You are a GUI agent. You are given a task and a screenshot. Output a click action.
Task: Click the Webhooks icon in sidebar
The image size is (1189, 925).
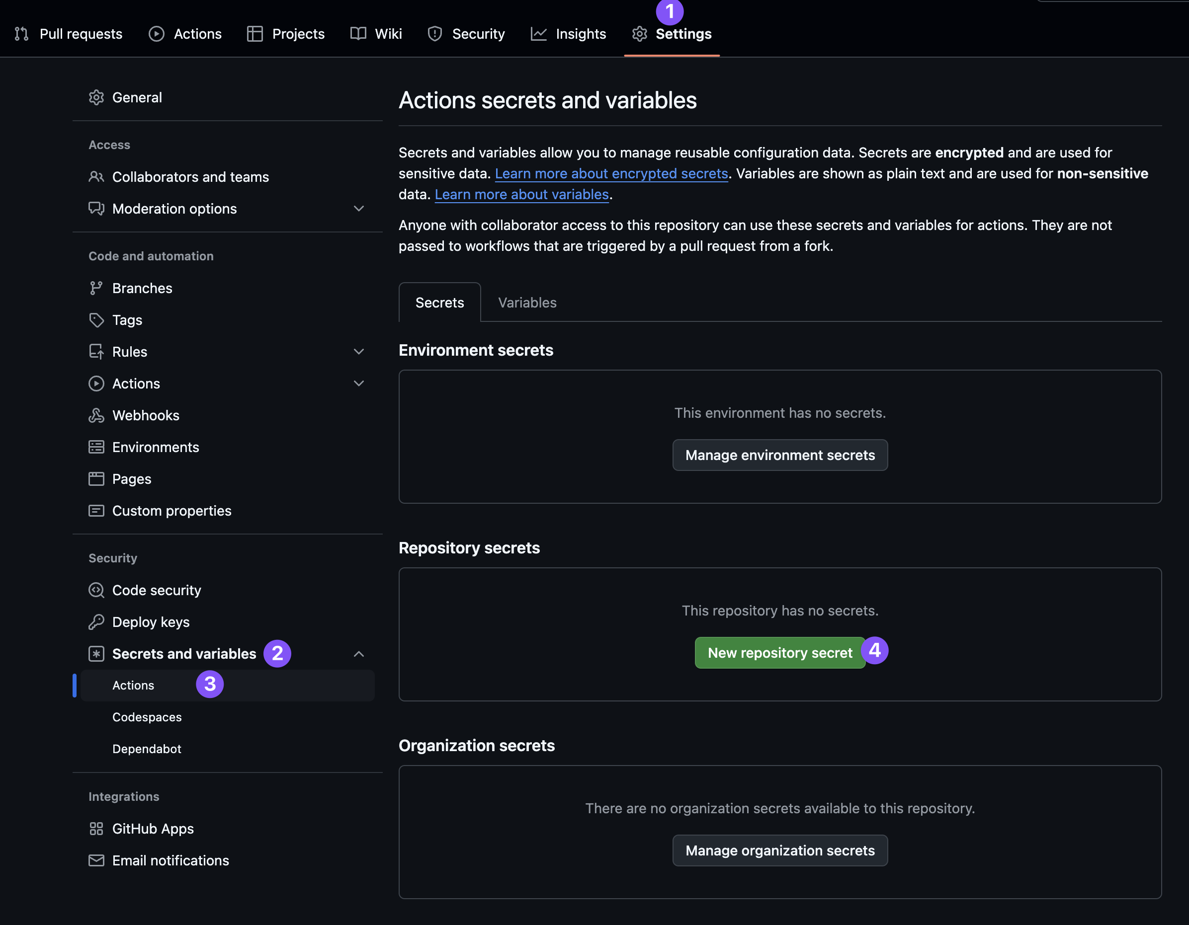tap(96, 416)
